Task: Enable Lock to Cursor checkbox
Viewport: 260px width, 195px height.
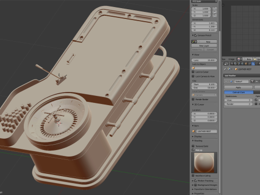Action: pyautogui.click(x=193, y=71)
